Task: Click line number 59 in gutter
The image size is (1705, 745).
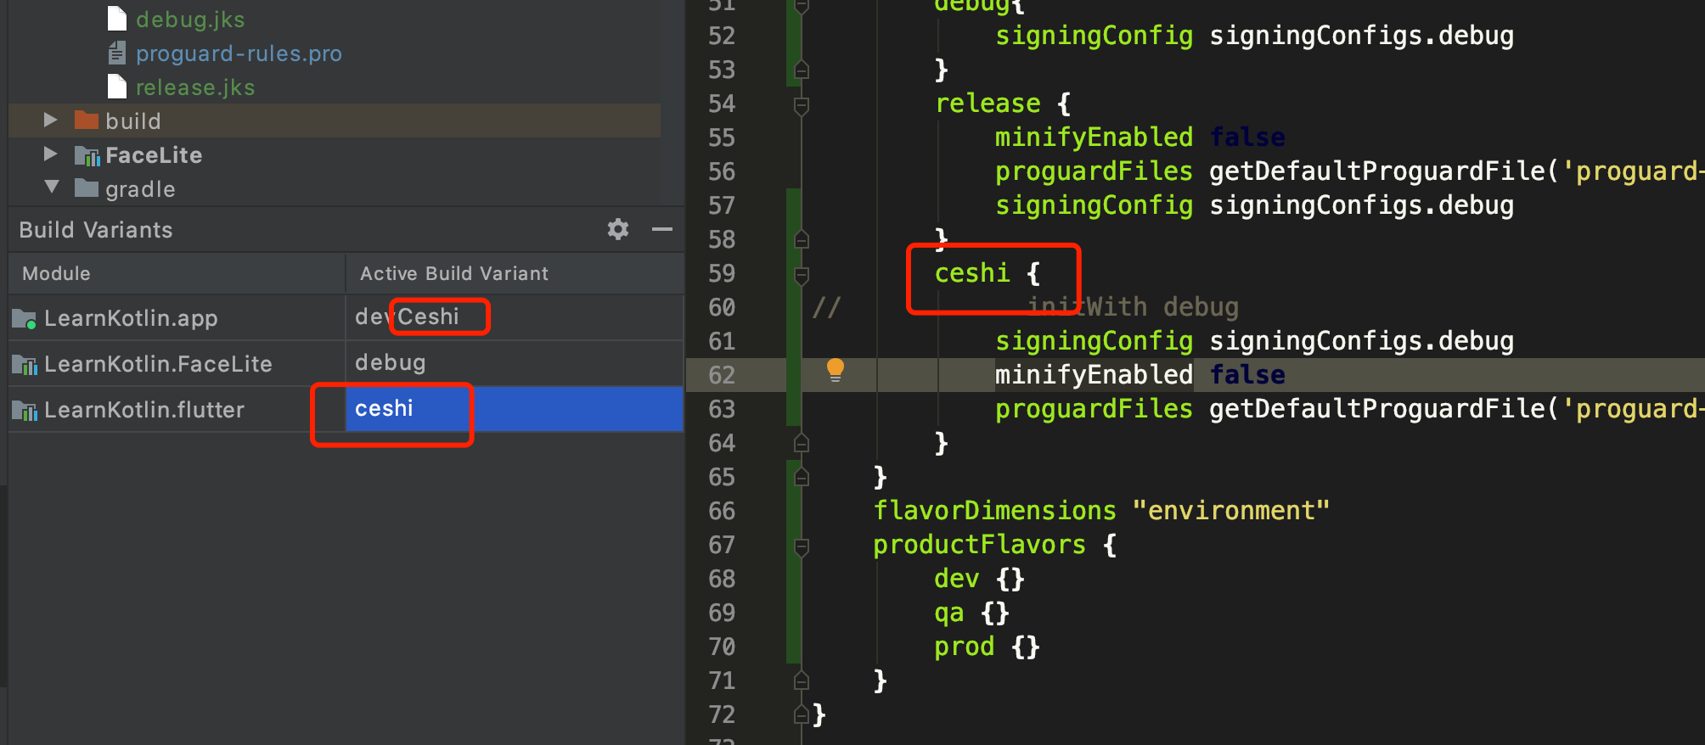Action: pyautogui.click(x=722, y=273)
